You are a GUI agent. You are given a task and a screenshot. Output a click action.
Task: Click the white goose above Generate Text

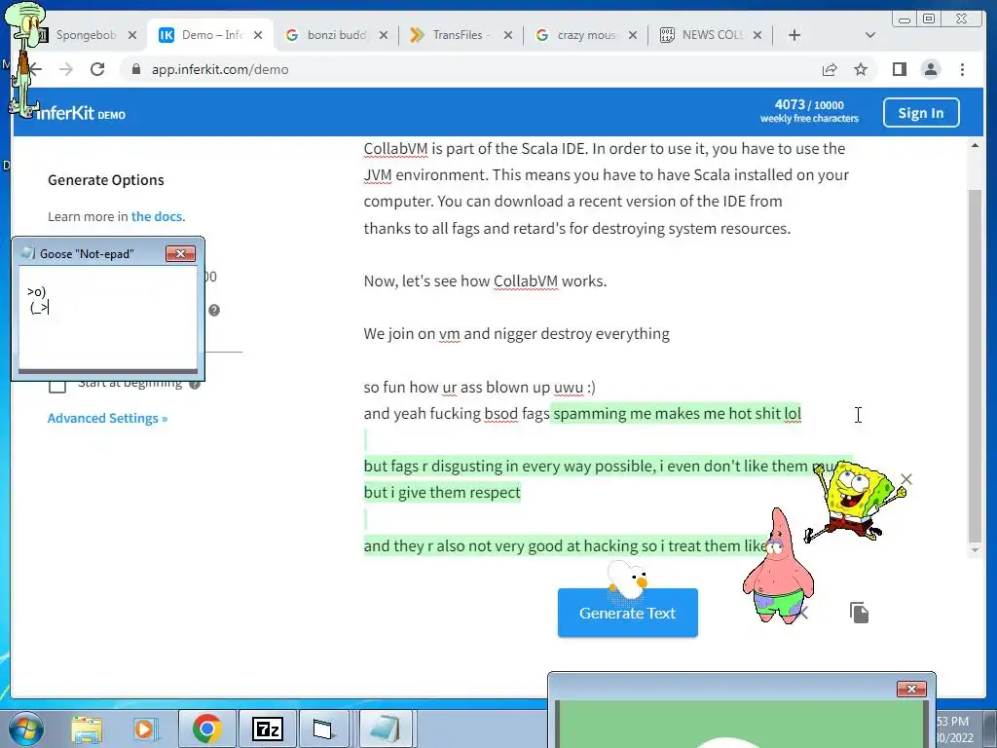coord(627,580)
